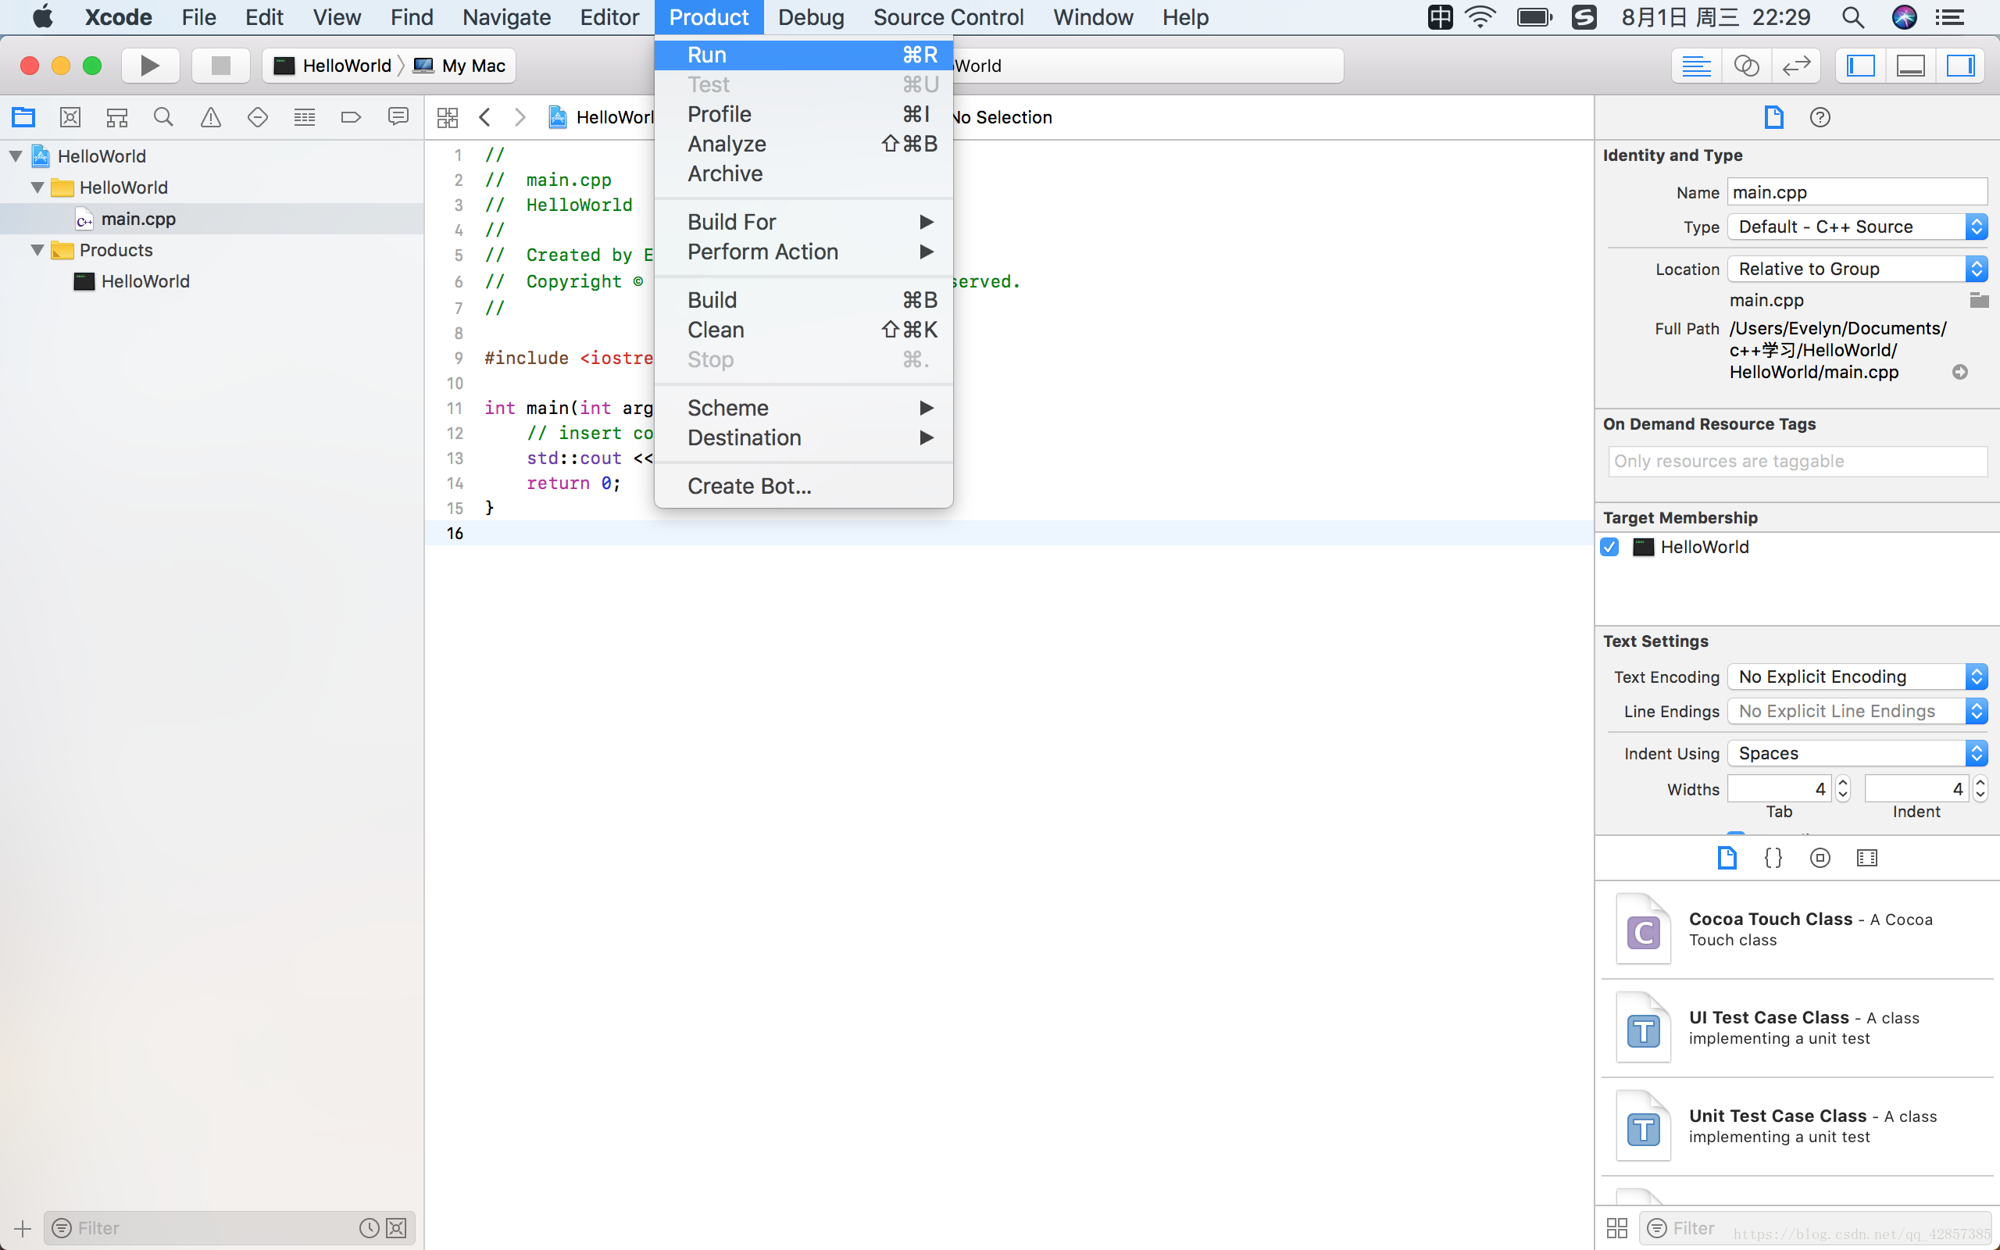This screenshot has height=1250, width=2000.
Task: Add item with plus button in navigator
Action: click(x=23, y=1228)
